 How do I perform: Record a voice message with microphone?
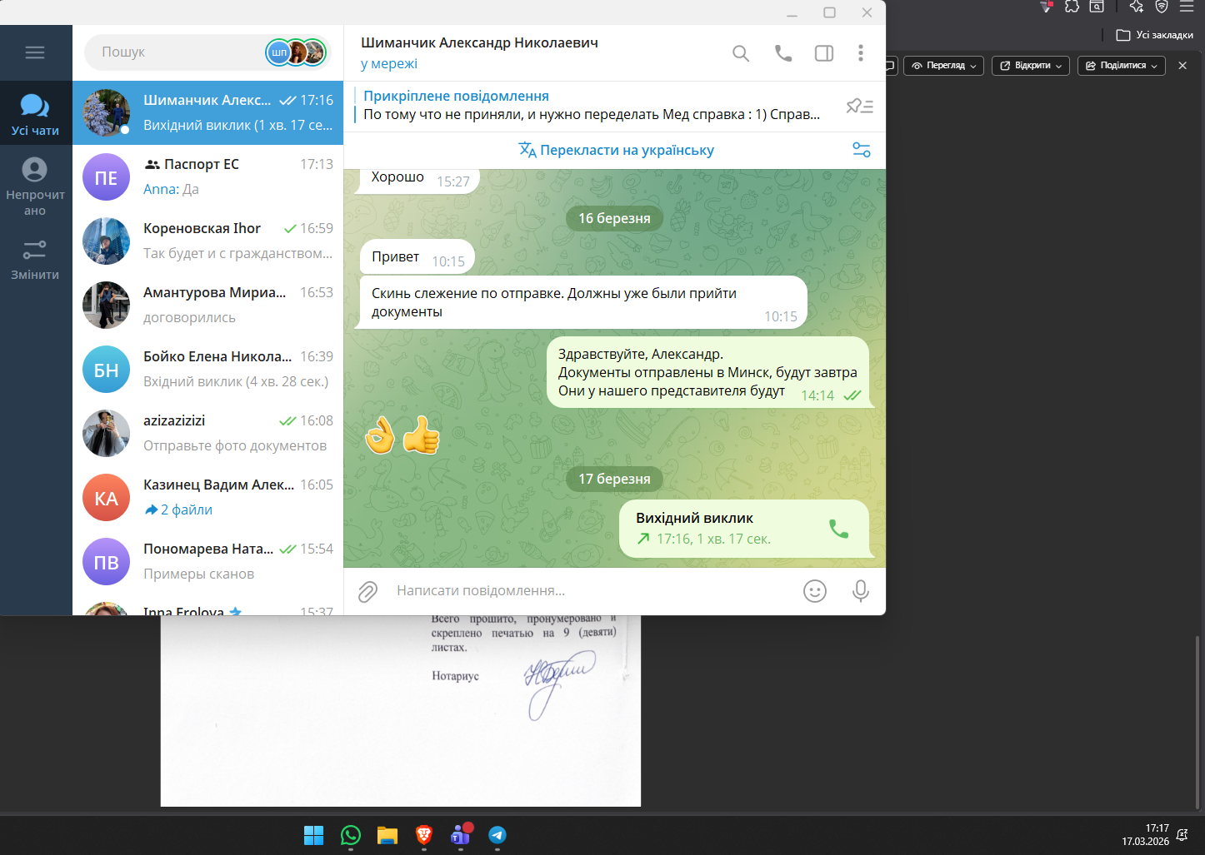click(861, 591)
